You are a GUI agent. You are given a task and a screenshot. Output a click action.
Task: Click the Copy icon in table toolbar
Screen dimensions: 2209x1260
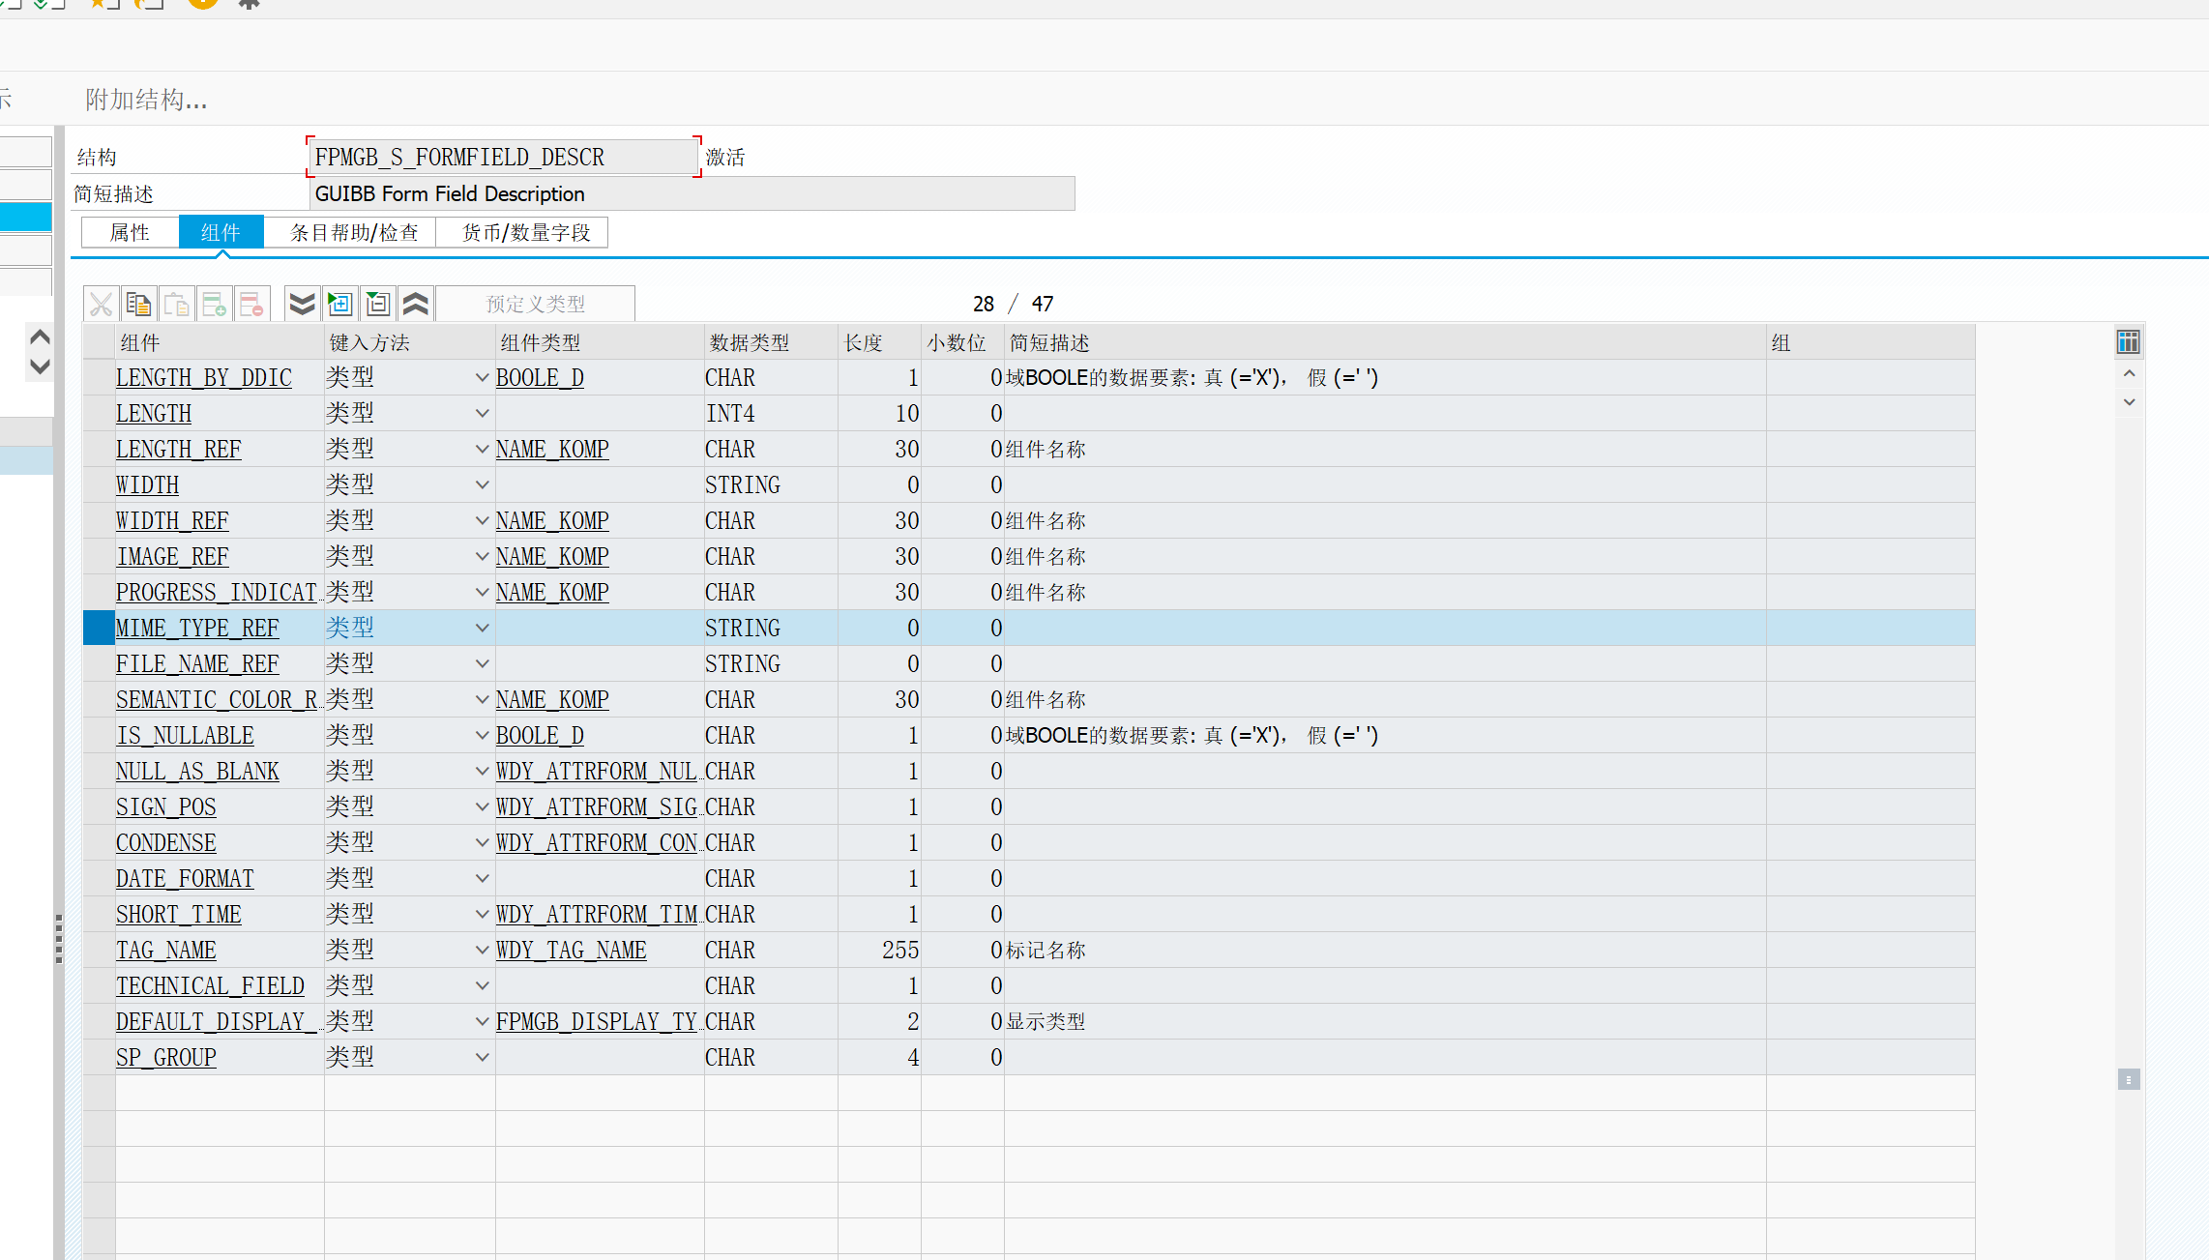[x=138, y=305]
